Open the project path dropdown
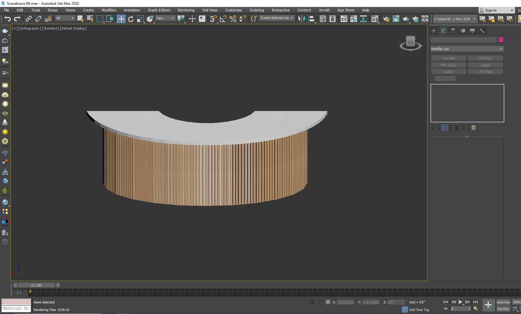The height and width of the screenshot is (314, 521). tap(455, 19)
